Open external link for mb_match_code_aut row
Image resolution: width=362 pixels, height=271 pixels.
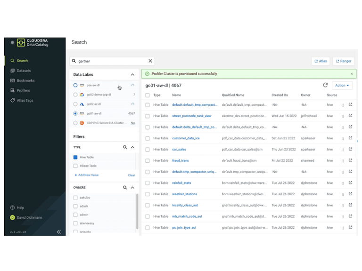click(x=351, y=216)
